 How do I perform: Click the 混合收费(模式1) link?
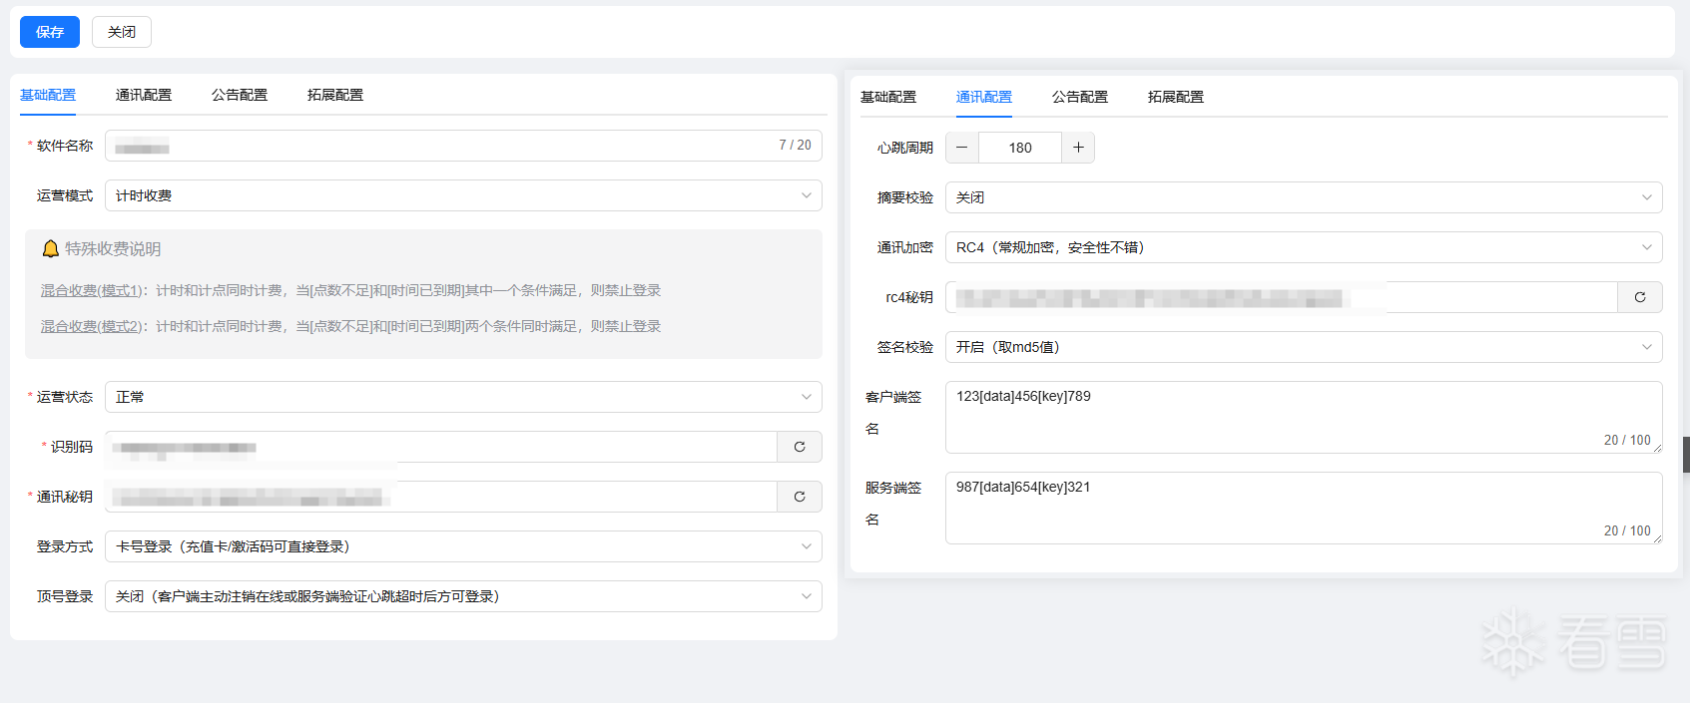[90, 290]
